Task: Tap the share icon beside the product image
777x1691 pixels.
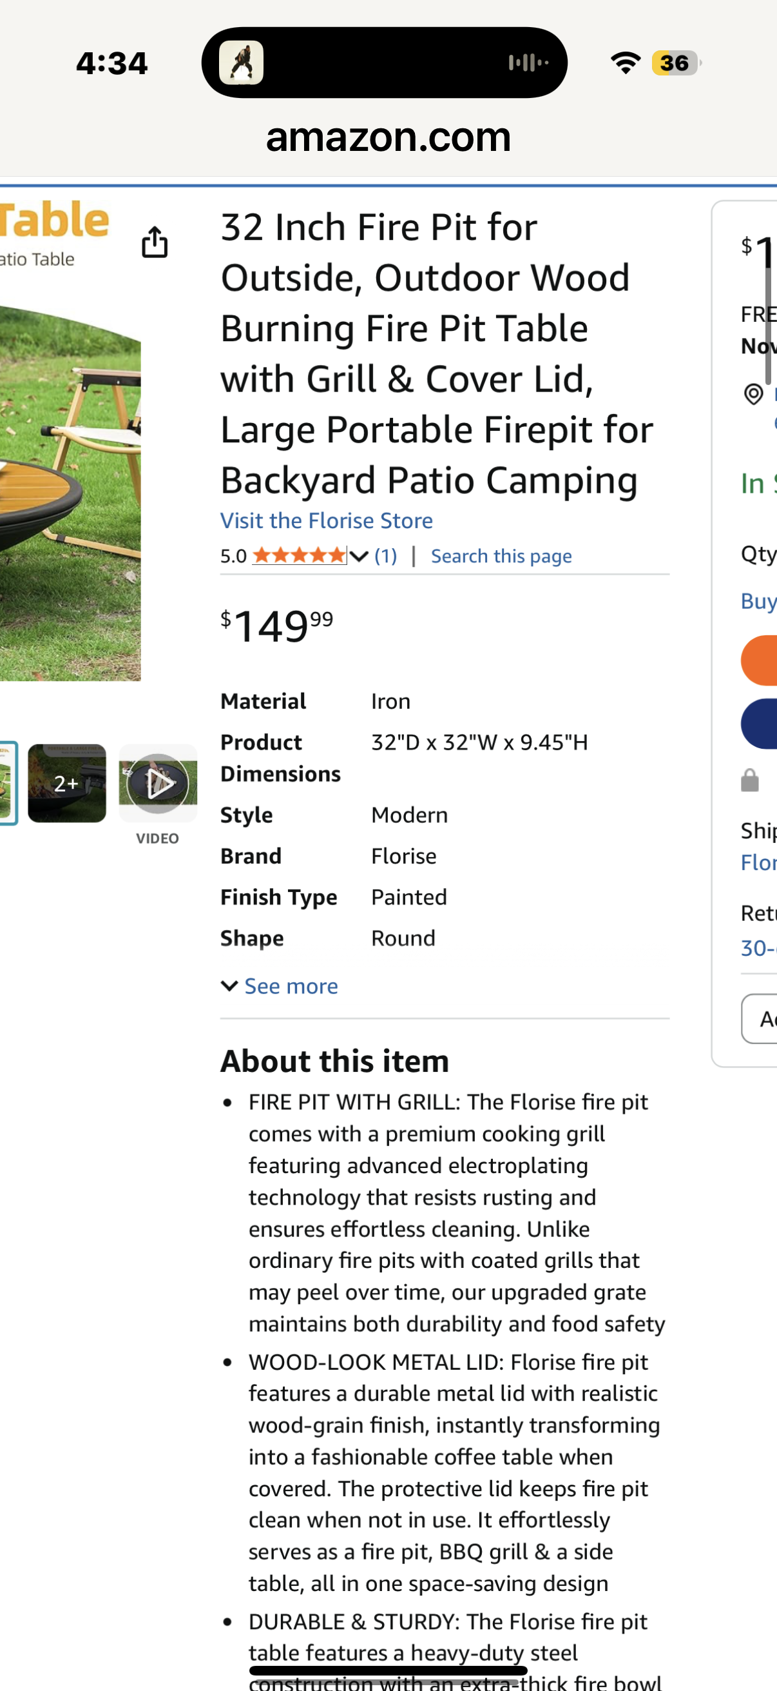Action: 154,243
